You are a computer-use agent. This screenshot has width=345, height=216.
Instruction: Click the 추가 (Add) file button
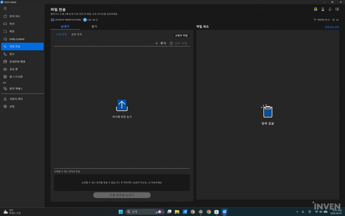coord(160,43)
